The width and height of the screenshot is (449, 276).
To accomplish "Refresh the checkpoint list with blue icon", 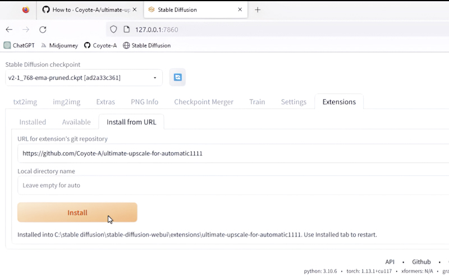I will pyautogui.click(x=177, y=77).
